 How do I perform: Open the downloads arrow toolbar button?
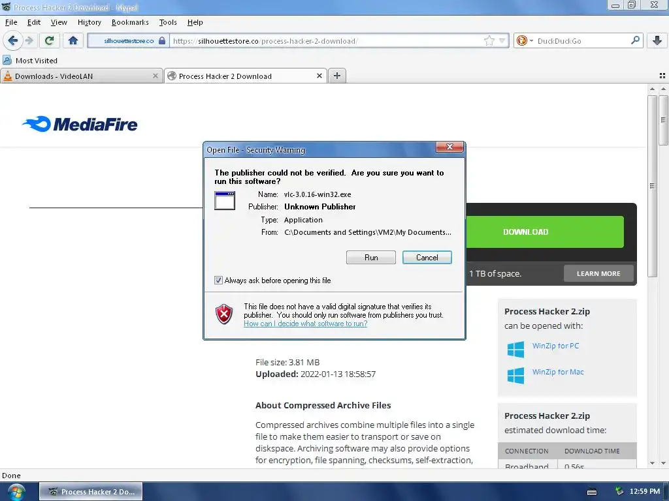pyautogui.click(x=657, y=41)
